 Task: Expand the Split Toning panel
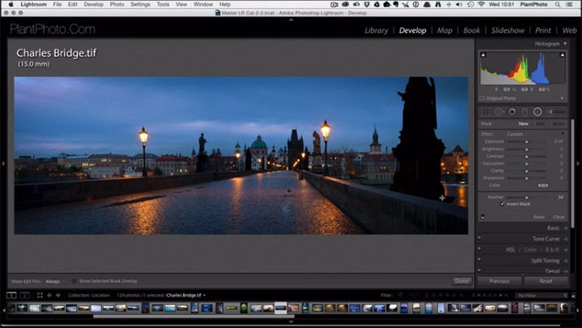point(545,261)
